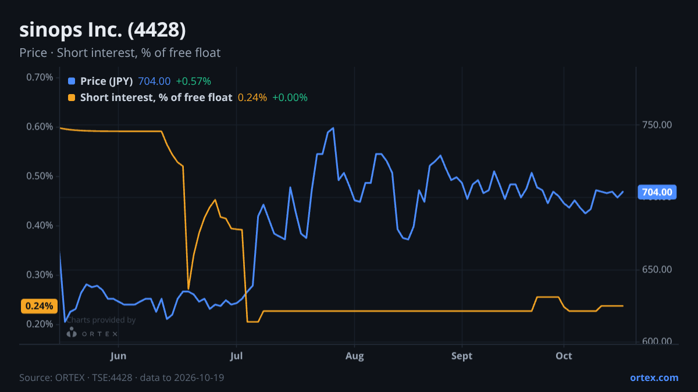Click the Sept label on the time axis

coord(462,355)
